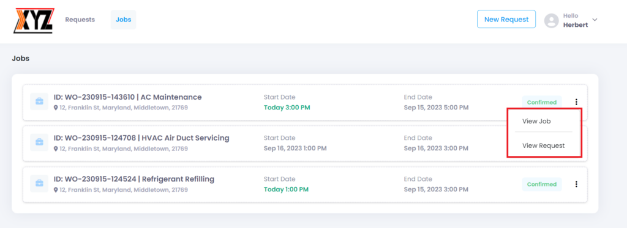
Task: Open the AC Maintenance three-dot menu
Action: pos(576,102)
